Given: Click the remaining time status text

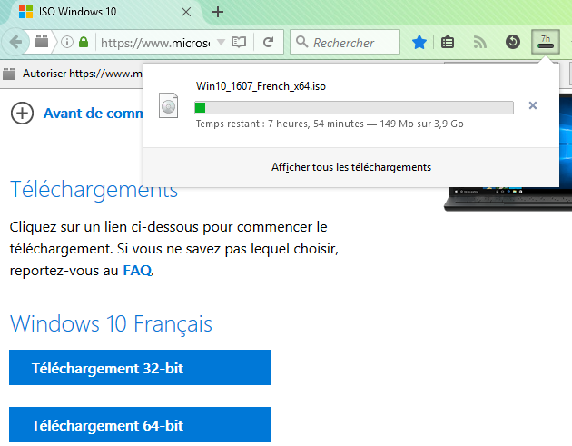Looking at the screenshot, I should pos(330,124).
